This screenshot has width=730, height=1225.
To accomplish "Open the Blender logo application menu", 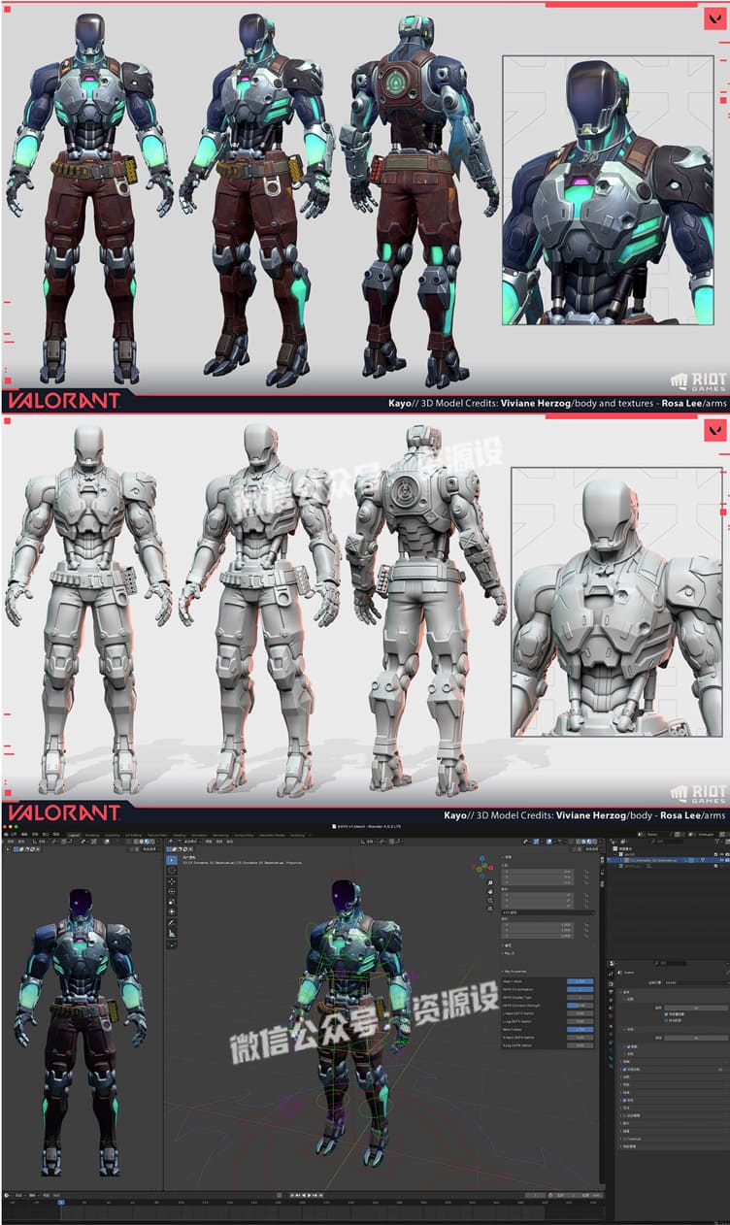I will tap(6, 834).
